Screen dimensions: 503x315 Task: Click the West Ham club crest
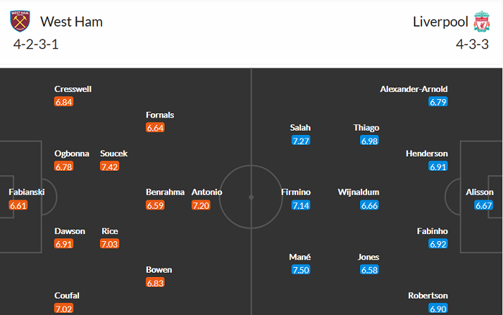tap(20, 22)
